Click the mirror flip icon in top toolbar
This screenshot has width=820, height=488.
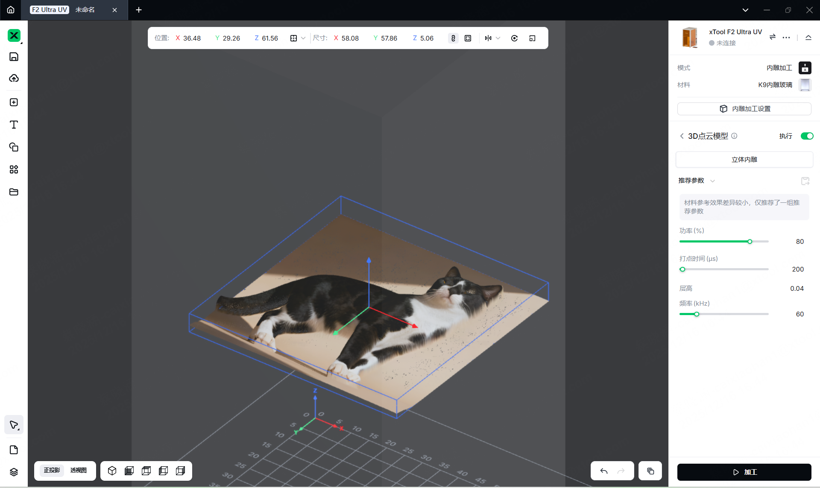(488, 38)
